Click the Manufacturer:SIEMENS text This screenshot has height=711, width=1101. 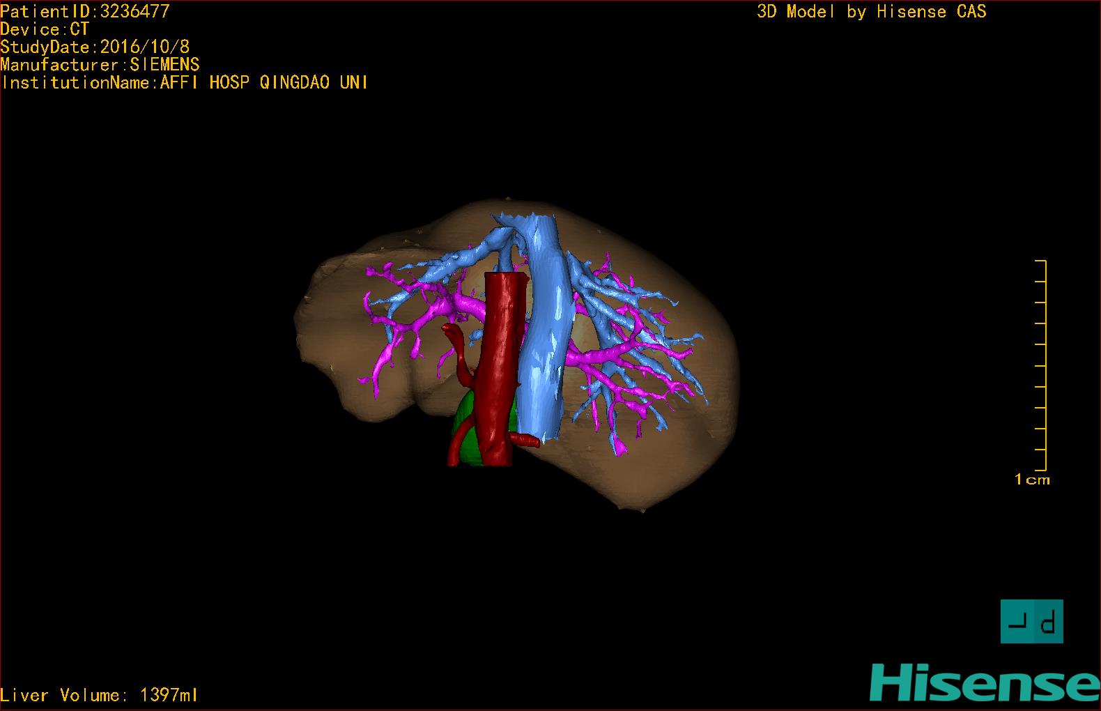tap(100, 65)
